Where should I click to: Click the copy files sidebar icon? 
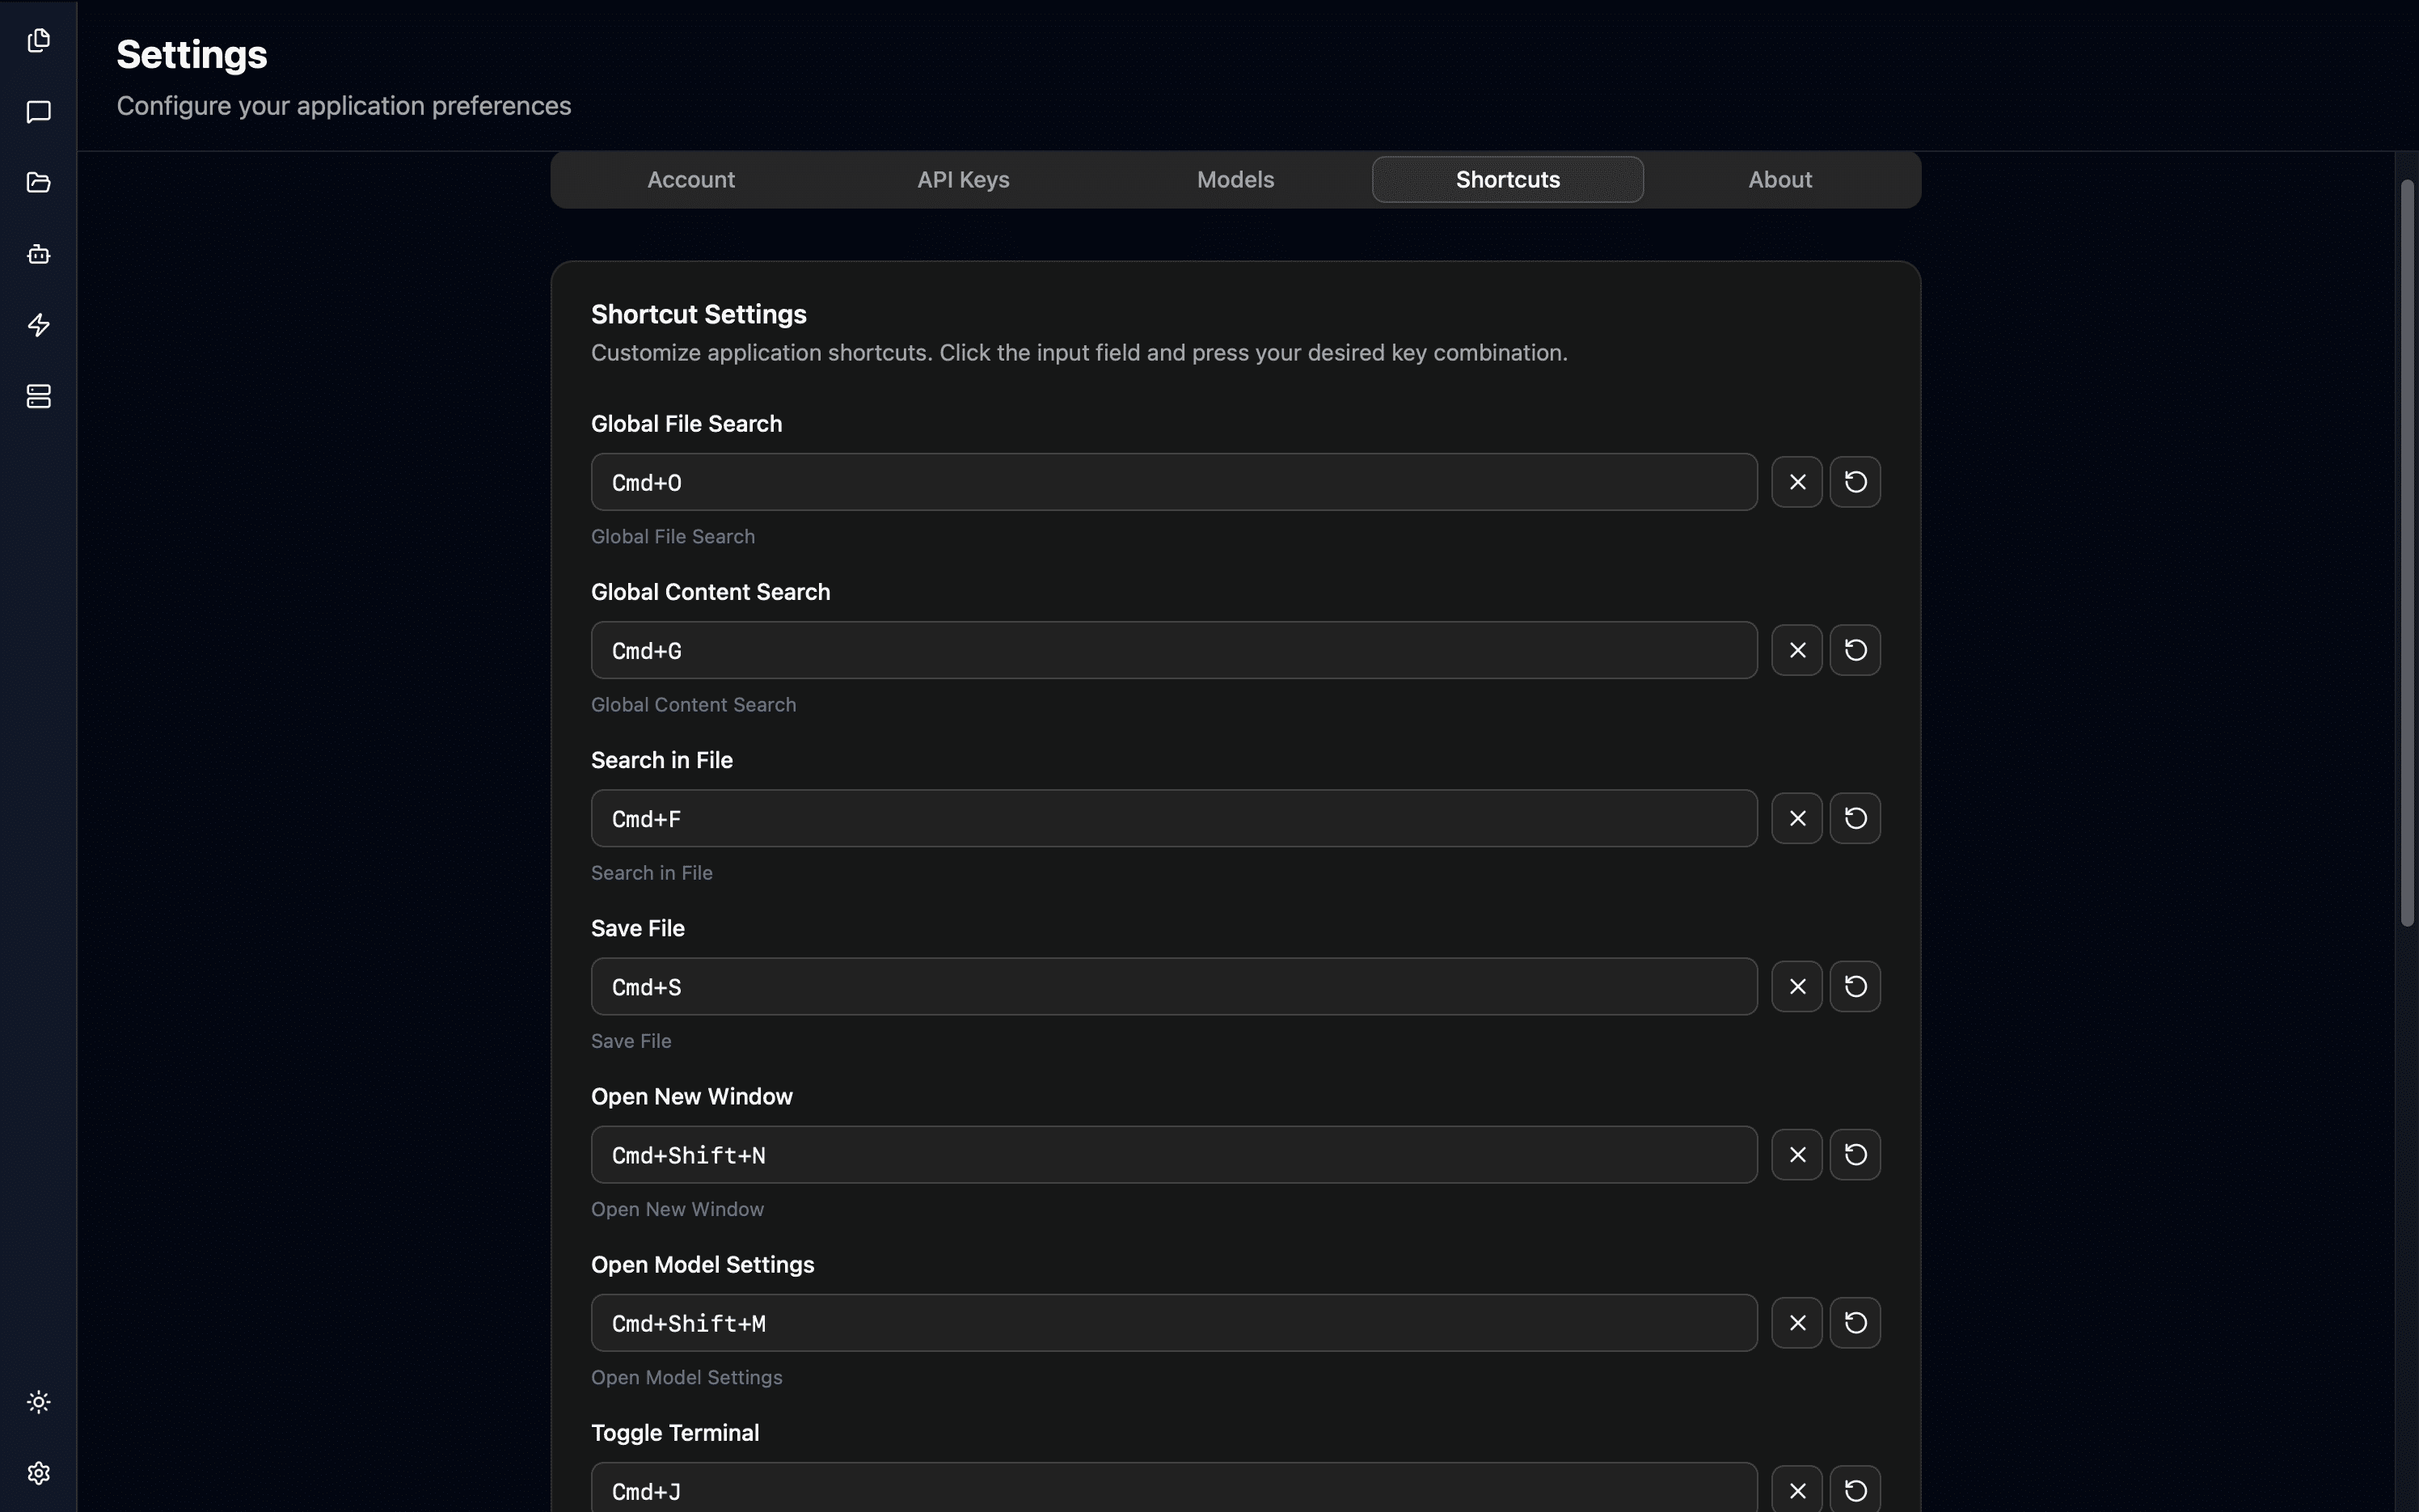point(38,40)
